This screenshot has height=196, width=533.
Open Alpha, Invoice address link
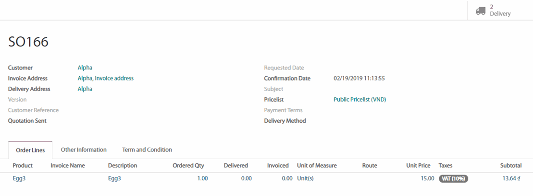coord(106,79)
